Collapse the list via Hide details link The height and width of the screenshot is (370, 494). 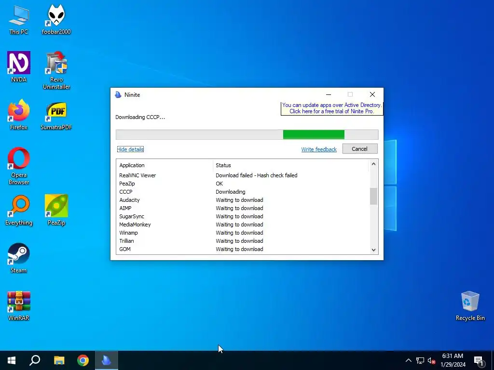[x=130, y=149]
